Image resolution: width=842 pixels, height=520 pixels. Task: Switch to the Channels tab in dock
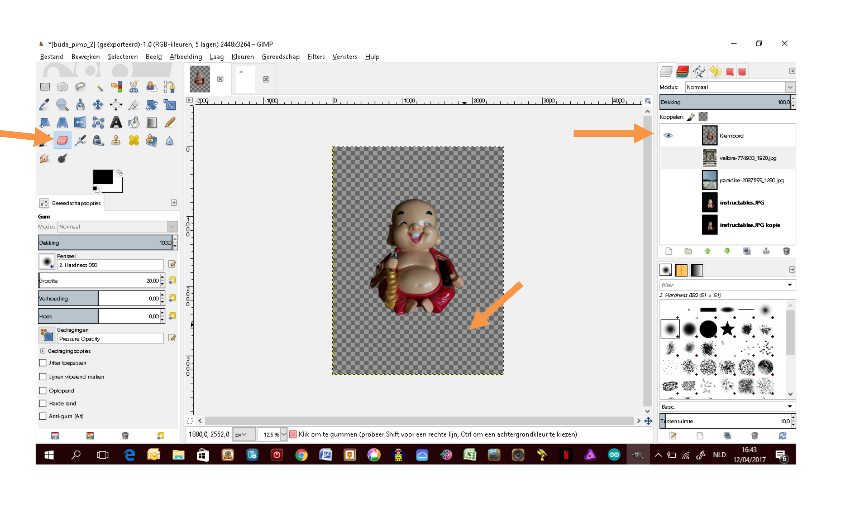(682, 71)
